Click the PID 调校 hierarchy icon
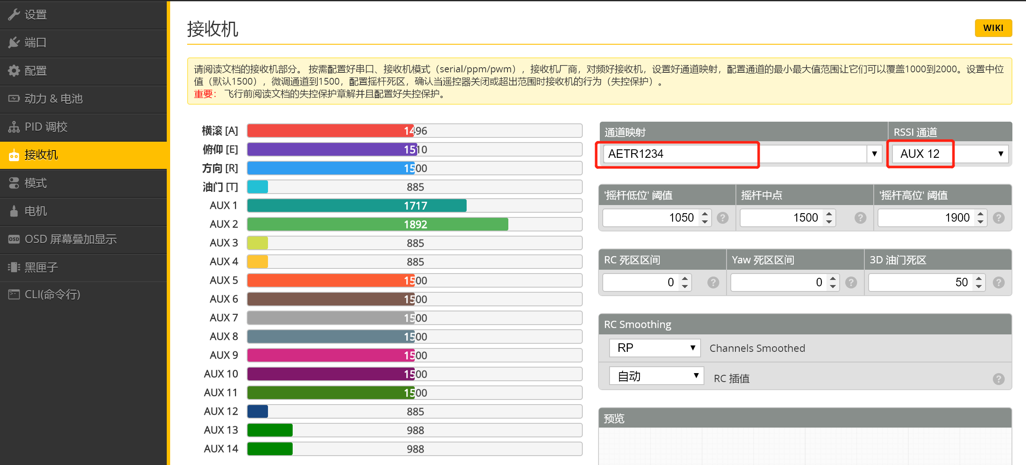The width and height of the screenshot is (1026, 465). (14, 127)
